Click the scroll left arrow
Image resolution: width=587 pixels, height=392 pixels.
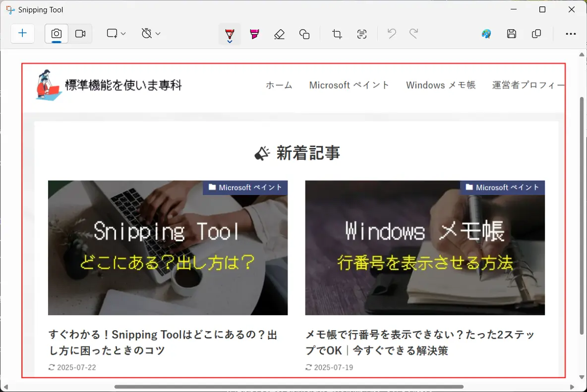[x=6, y=387]
